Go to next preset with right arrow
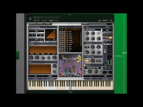 pyautogui.click(x=38, y=21)
